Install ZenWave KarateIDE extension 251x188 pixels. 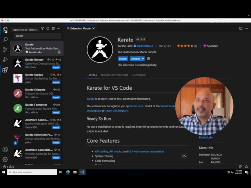pyautogui.click(x=56, y=157)
